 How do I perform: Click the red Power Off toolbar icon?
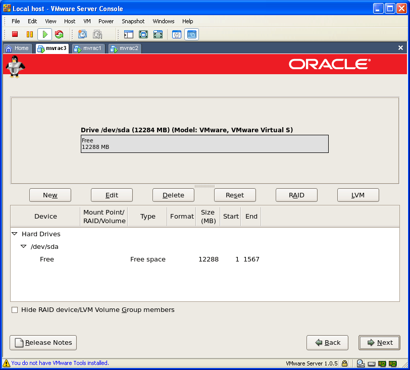[x=15, y=34]
